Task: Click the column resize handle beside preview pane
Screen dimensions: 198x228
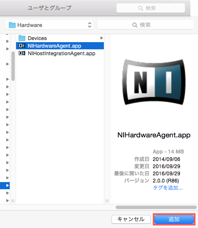Action: 107,201
